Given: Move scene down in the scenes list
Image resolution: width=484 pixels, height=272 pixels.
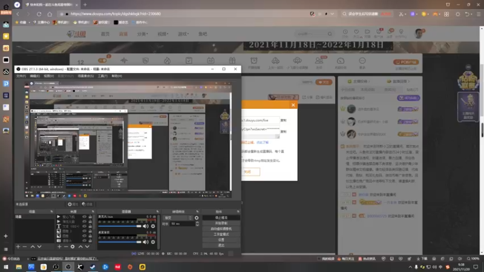Looking at the screenshot, I should click(x=39, y=247).
